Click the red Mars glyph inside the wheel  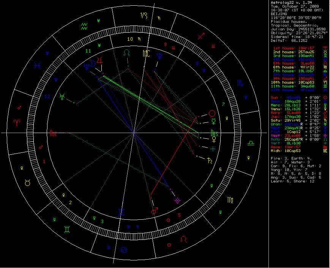tap(155, 211)
